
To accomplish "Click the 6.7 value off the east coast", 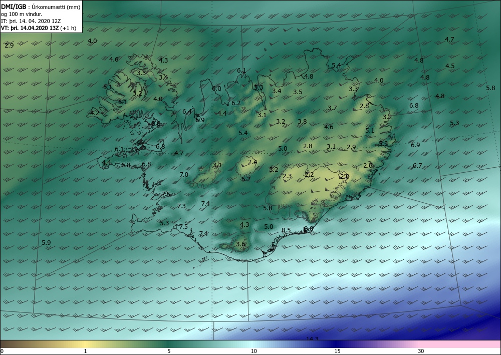I will [418, 165].
